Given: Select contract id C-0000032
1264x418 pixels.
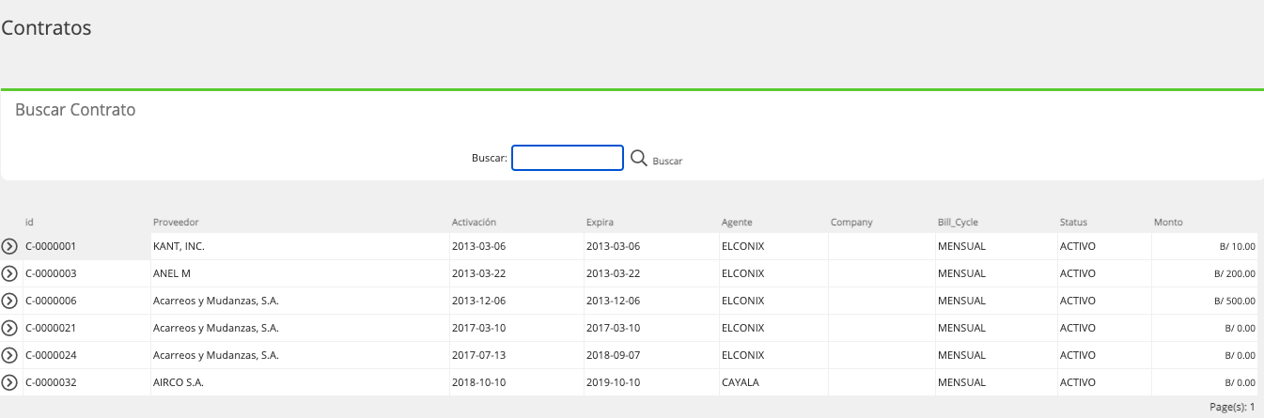Looking at the screenshot, I should [51, 382].
